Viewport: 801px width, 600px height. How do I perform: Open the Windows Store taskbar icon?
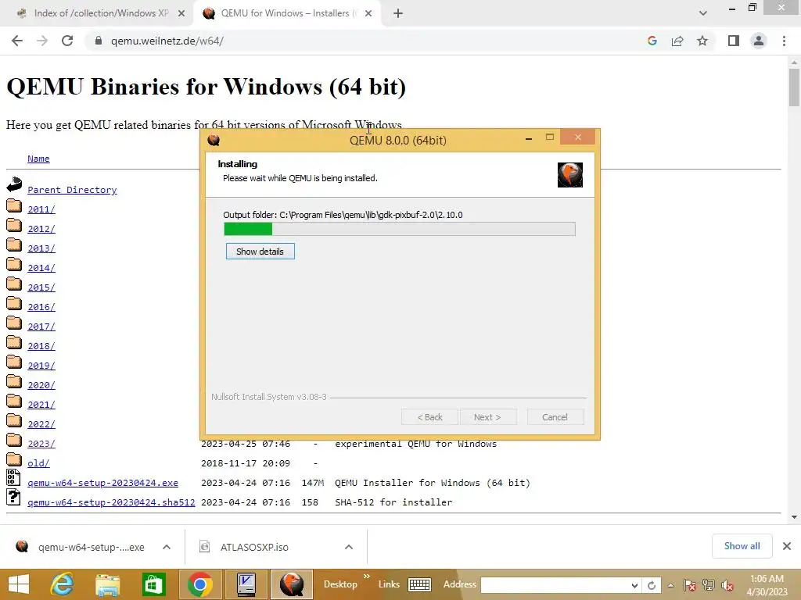coord(154,584)
